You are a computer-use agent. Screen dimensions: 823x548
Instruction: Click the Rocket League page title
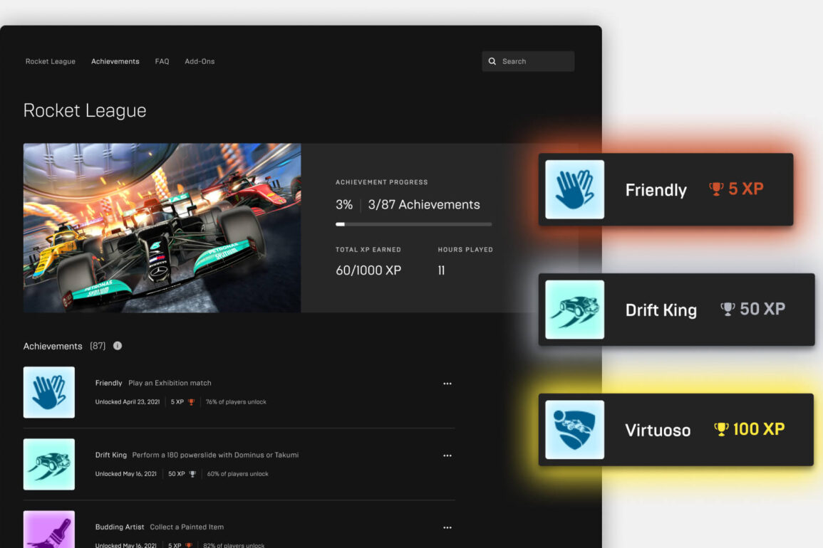[85, 110]
